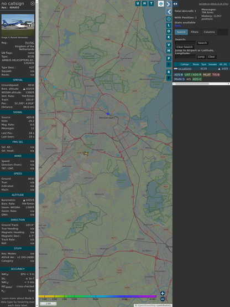
Task: Toggle sidebar width with double-arrow button
Action: [x=175, y=4]
